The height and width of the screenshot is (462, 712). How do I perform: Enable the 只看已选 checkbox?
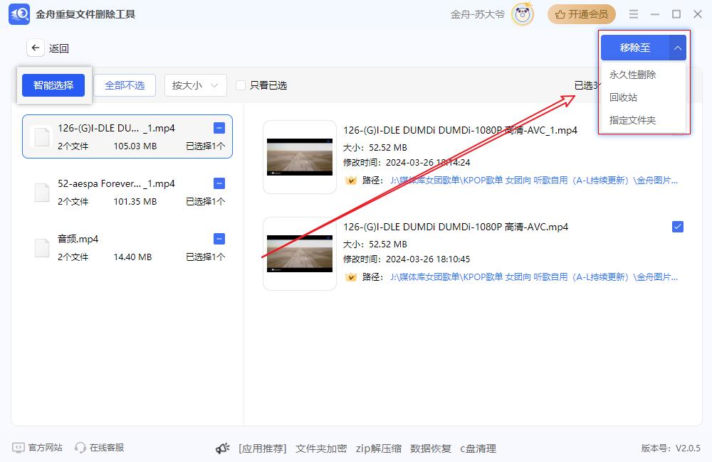point(241,85)
